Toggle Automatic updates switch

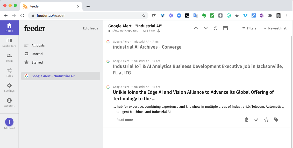pos(110,31)
